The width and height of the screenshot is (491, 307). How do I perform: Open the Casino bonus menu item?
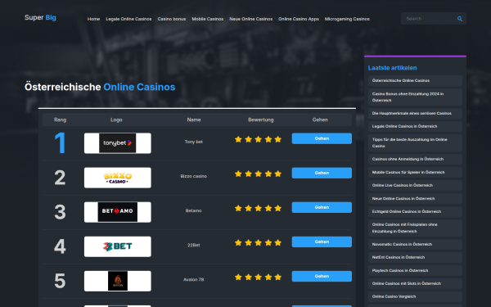tap(172, 19)
